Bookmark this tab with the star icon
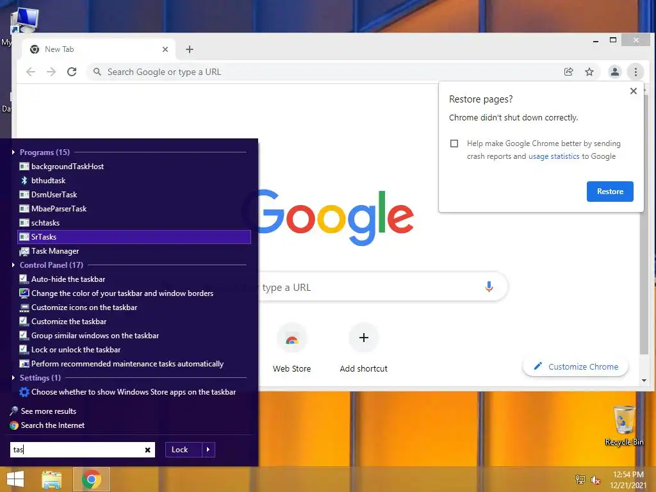This screenshot has height=492, width=656. 589,72
